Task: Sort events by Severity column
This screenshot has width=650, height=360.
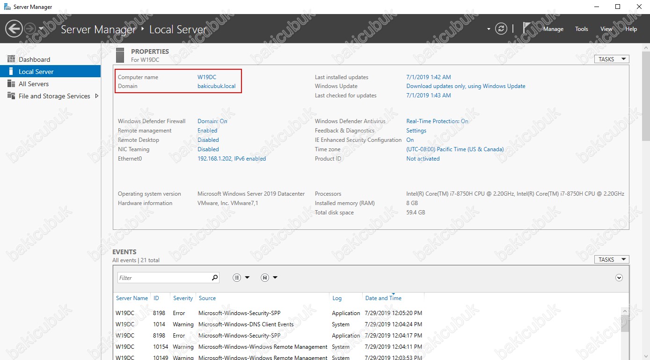Action: 183,298
